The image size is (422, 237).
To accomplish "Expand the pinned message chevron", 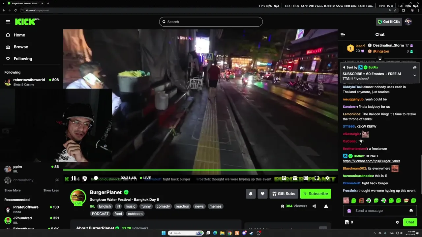I will pos(415,75).
